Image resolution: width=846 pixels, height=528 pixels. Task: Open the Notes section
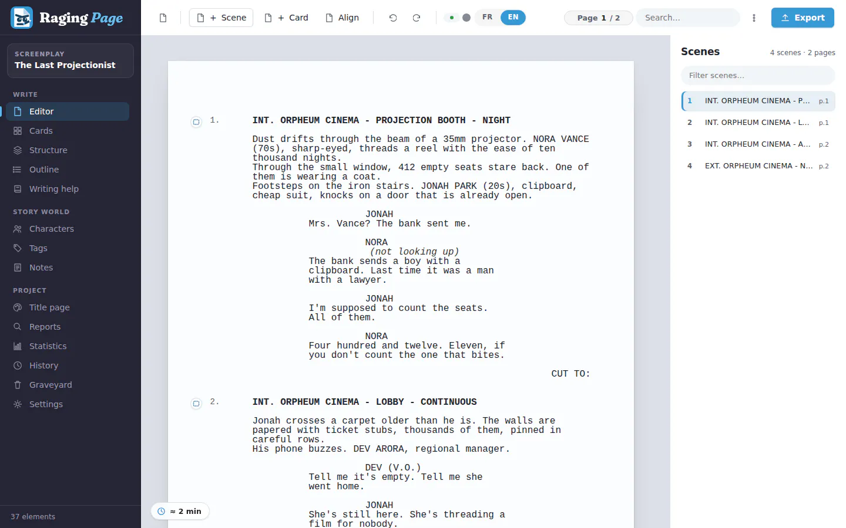(68, 268)
